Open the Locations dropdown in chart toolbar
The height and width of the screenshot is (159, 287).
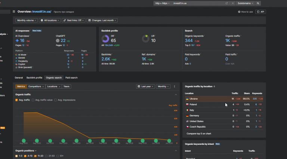[x=54, y=86]
